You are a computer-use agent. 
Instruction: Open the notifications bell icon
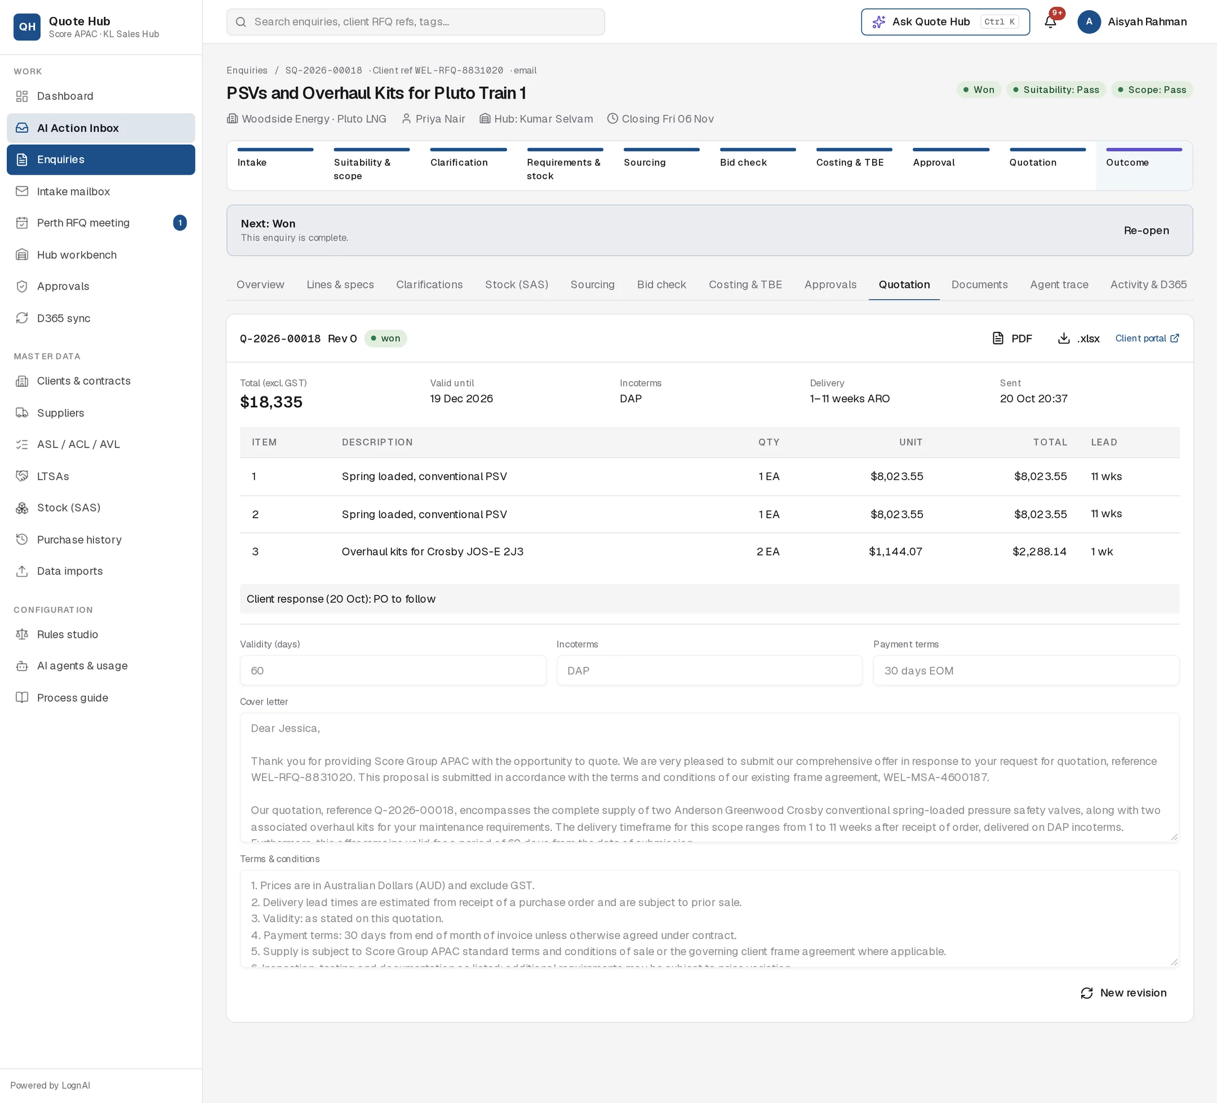(1050, 22)
